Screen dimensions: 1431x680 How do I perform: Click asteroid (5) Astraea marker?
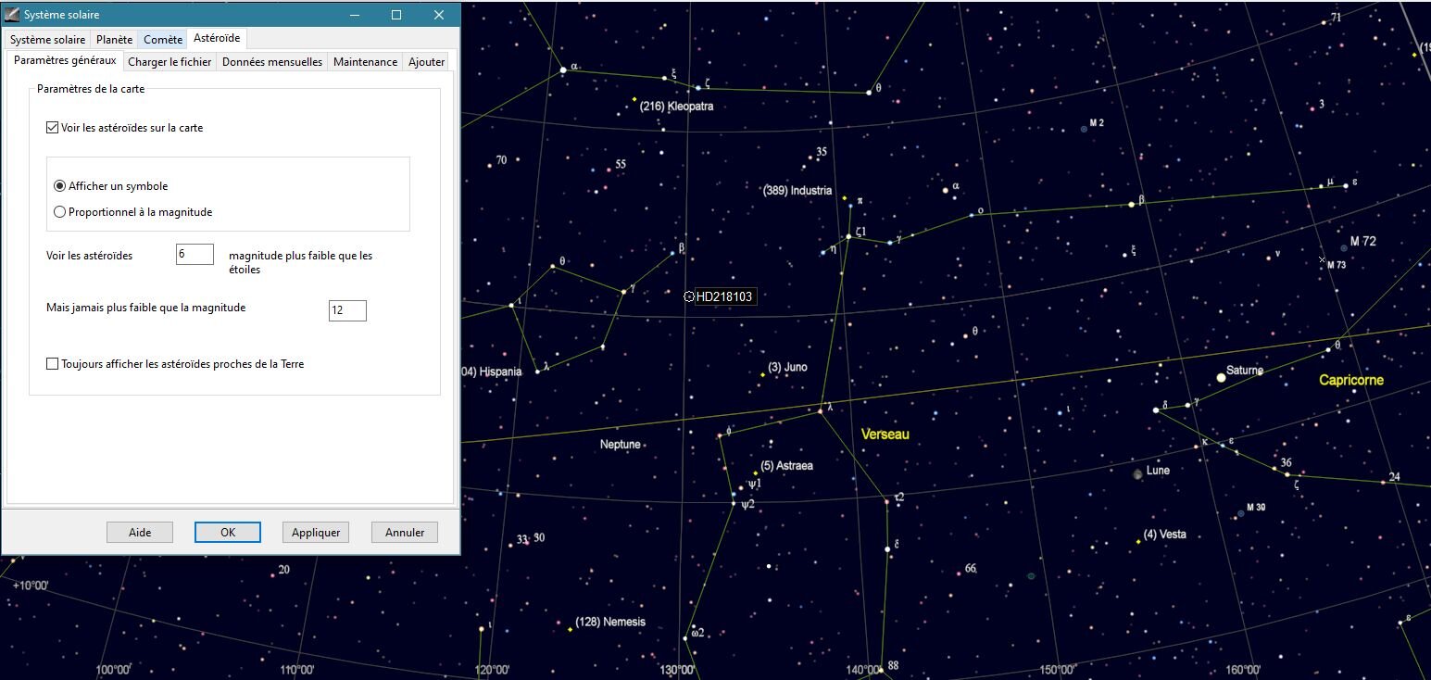[x=756, y=472]
